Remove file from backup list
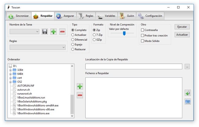The image size is (199, 127). click(x=80, y=95)
